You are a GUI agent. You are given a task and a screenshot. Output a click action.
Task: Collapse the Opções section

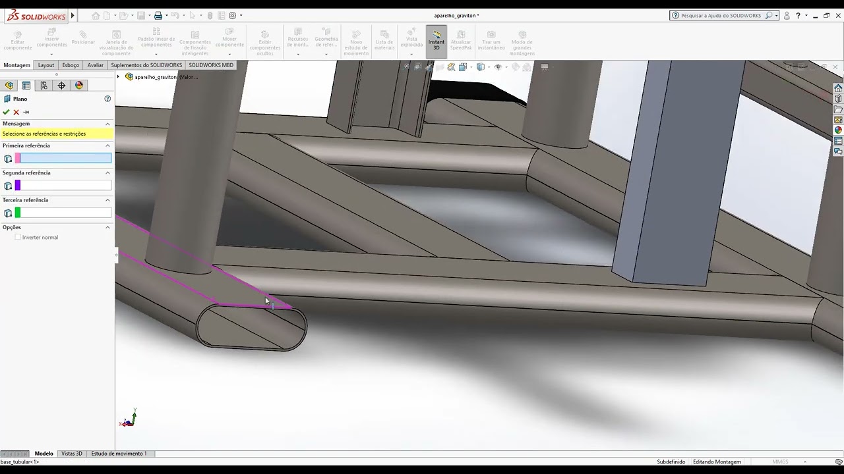tap(107, 227)
